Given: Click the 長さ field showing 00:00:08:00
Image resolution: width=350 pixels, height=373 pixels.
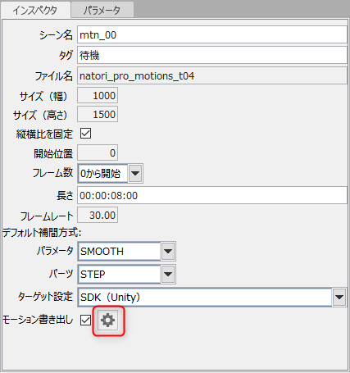Looking at the screenshot, I should tap(212, 195).
